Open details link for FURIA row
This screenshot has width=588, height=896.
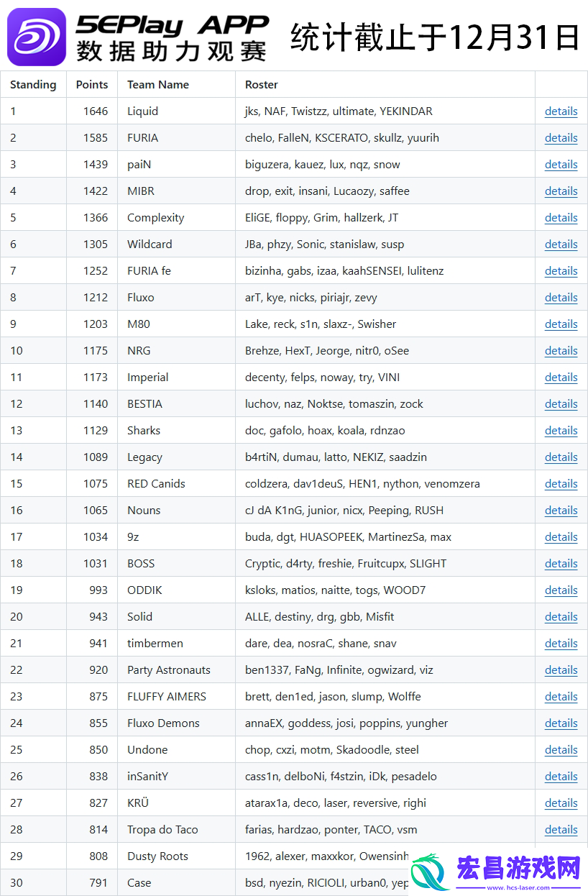[561, 138]
